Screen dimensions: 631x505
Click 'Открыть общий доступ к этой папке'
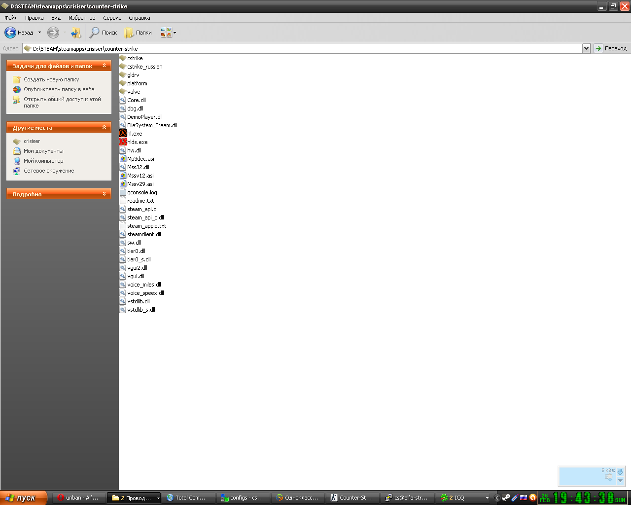point(63,102)
